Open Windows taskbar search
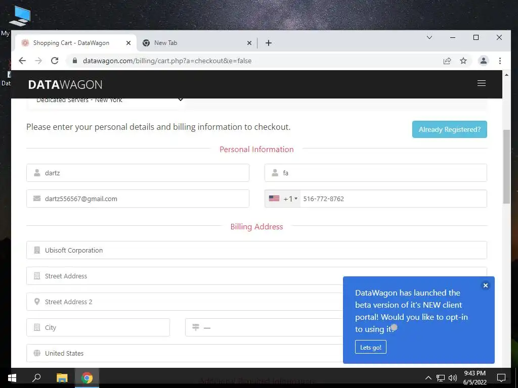 [x=36, y=378]
